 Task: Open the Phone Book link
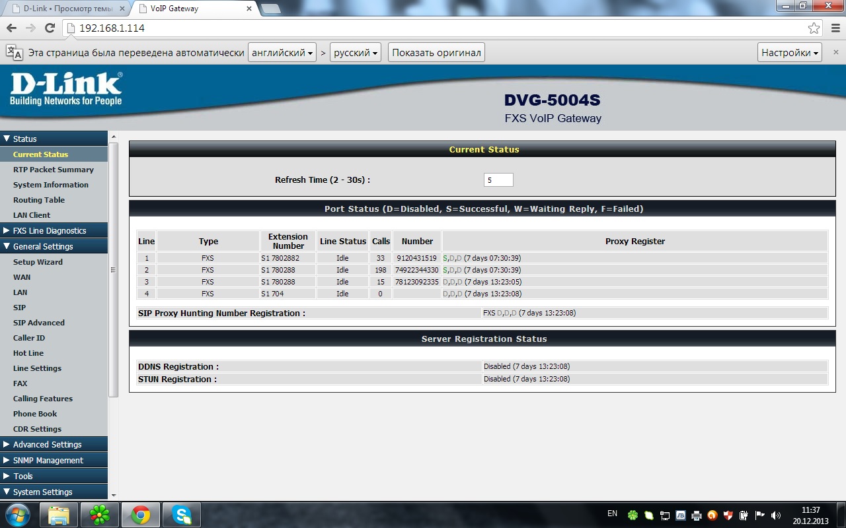pyautogui.click(x=35, y=414)
